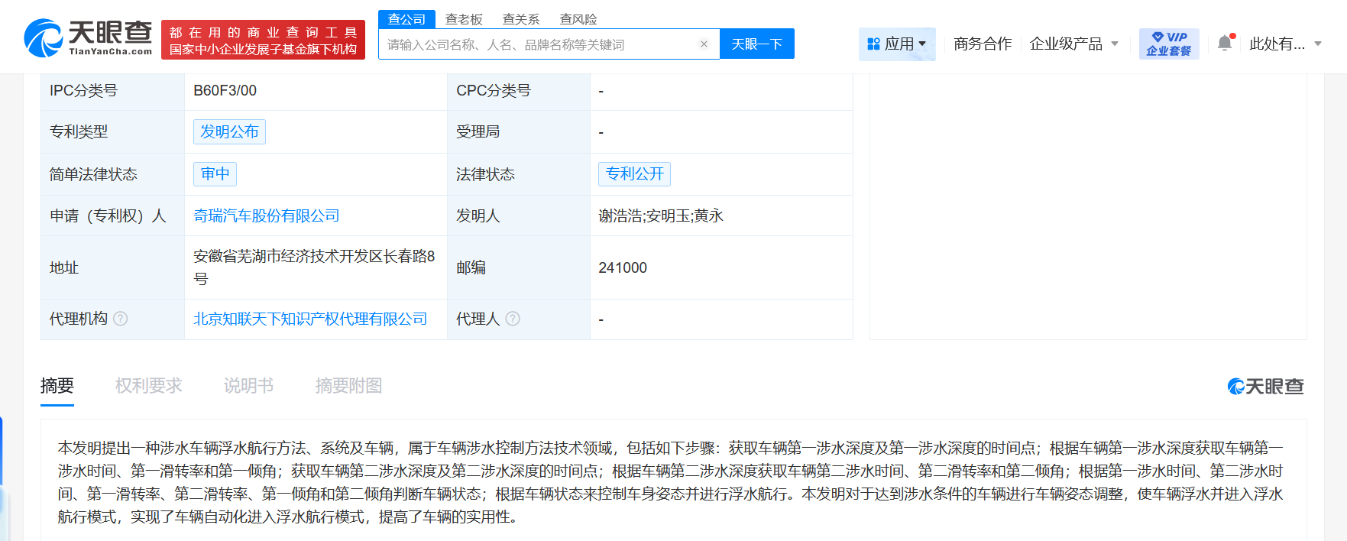Select the 查关系 search tab
Viewport: 1347px width, 541px height.
point(521,19)
